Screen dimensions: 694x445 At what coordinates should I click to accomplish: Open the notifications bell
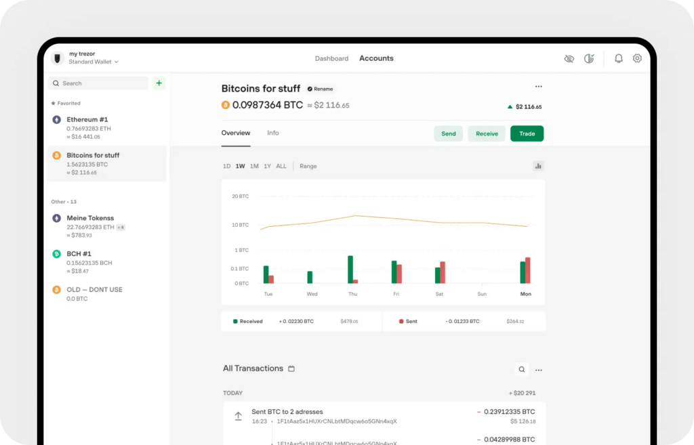[x=618, y=58]
